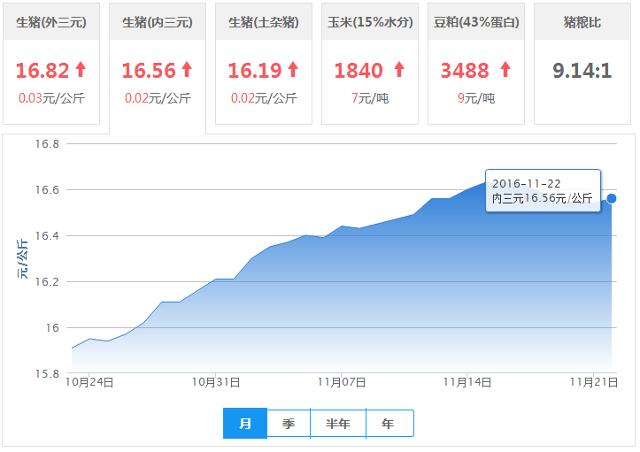Click the 15.8 y-axis label

click(x=47, y=373)
